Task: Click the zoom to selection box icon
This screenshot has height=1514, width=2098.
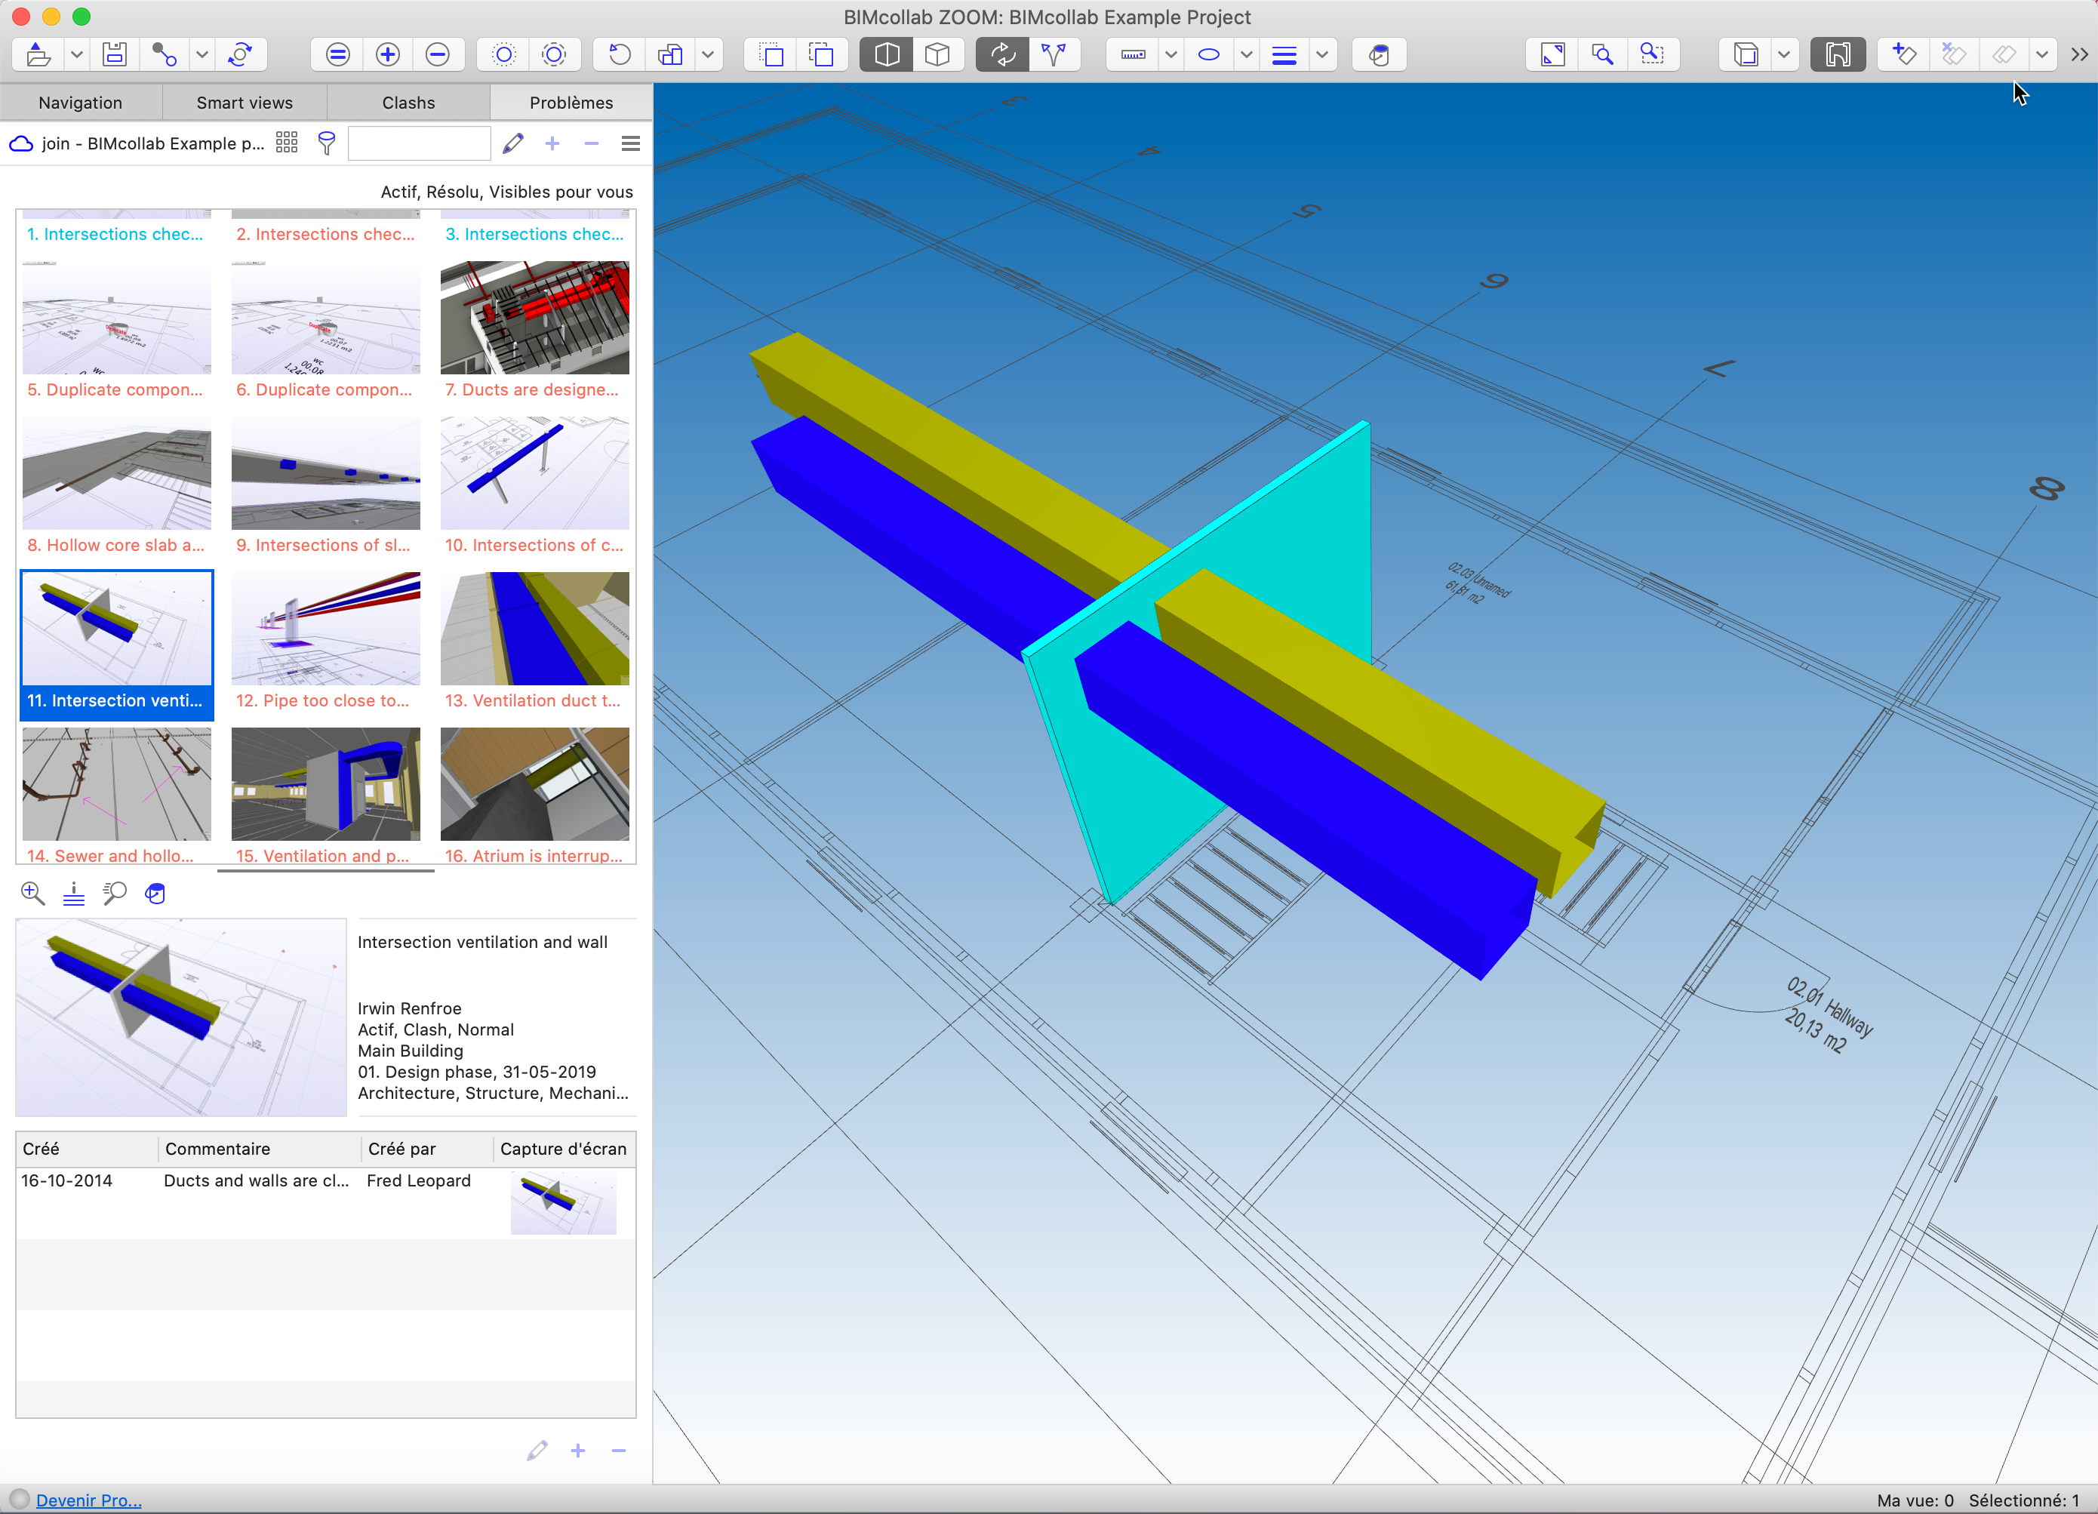Action: click(x=1653, y=54)
